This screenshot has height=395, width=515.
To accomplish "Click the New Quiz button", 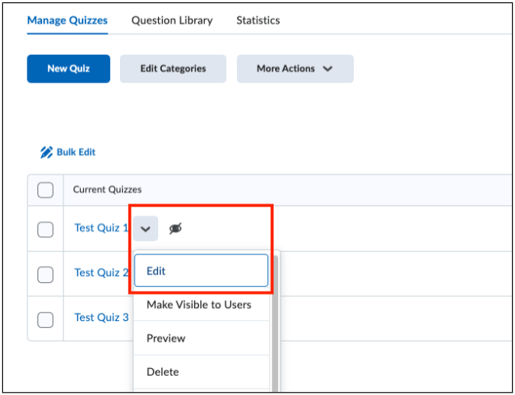I will coord(68,69).
